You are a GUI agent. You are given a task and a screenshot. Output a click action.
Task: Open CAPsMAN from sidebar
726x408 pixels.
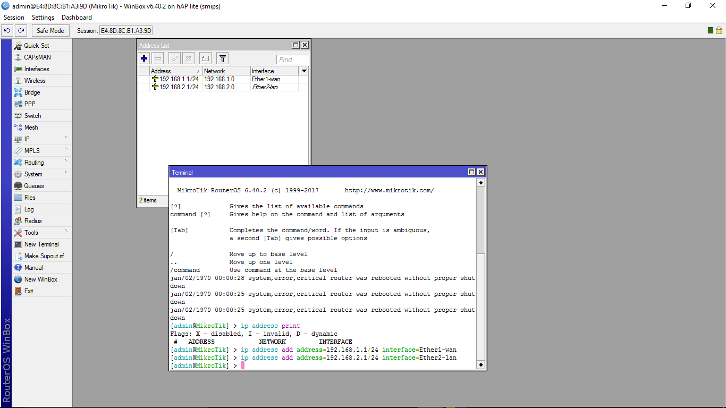(42, 57)
